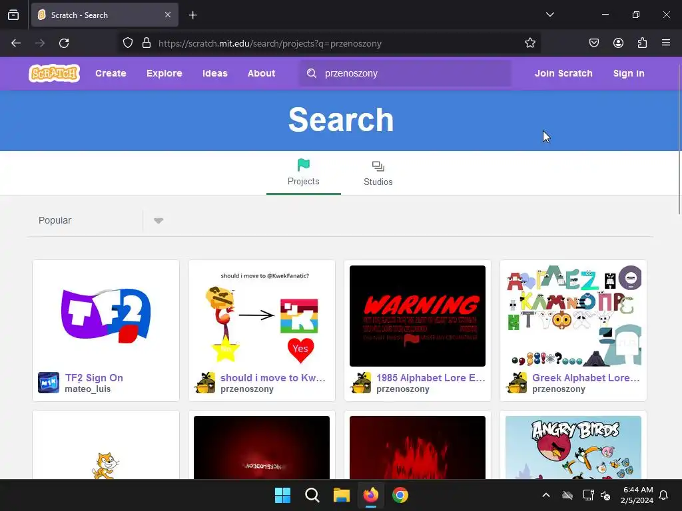Open the Firefox account icon
Screen dimensions: 682x511
coord(618,43)
